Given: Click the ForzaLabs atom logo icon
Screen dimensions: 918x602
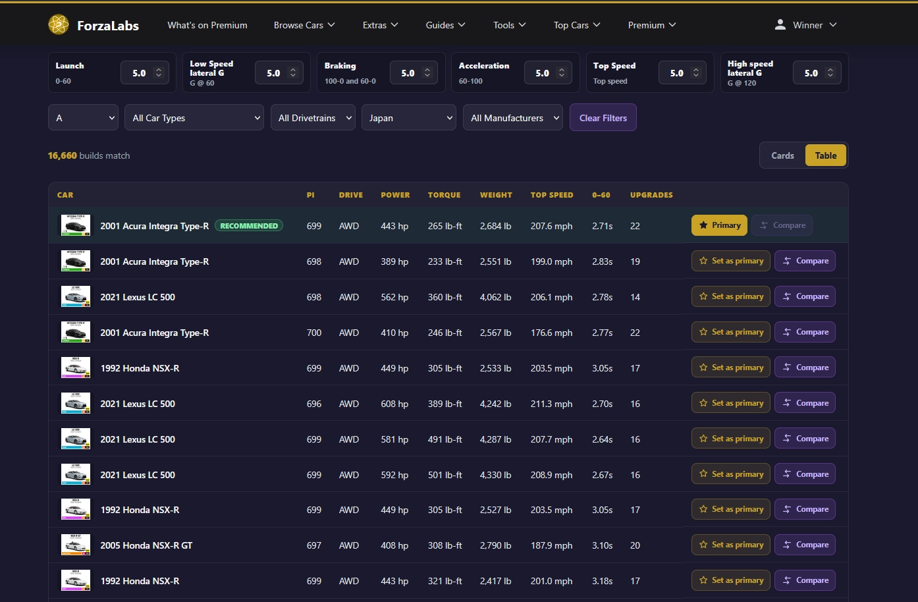Looking at the screenshot, I should point(59,25).
